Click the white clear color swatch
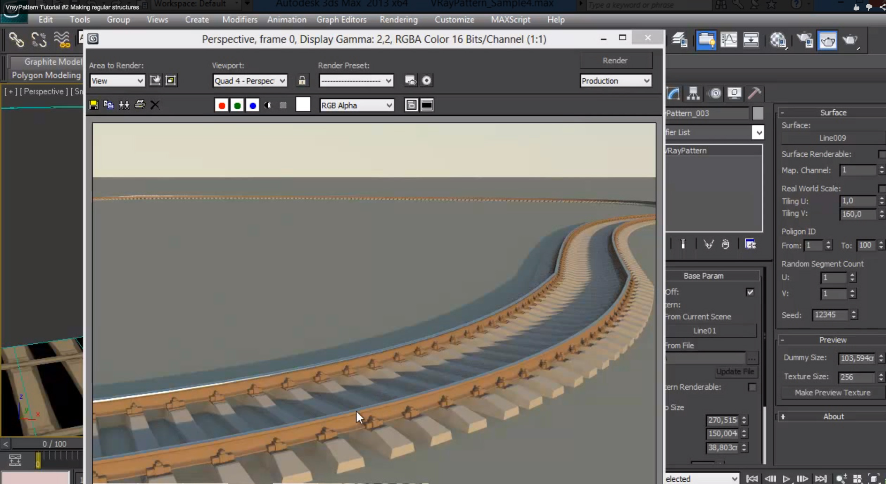The width and height of the screenshot is (886, 484). pos(303,104)
